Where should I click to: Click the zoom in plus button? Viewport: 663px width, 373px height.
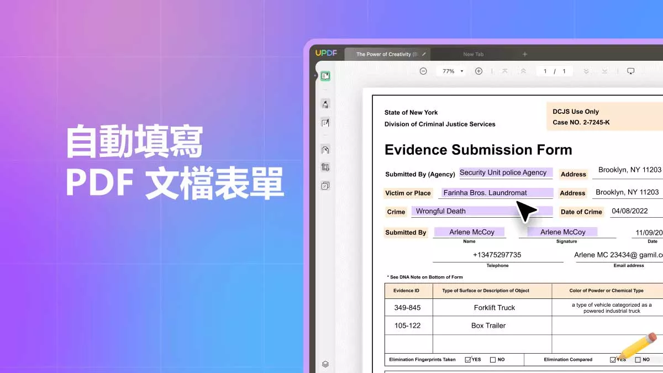477,71
